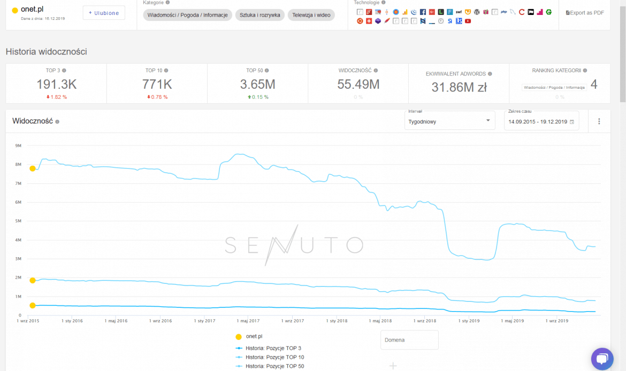Click the orange U shield technology icon
Viewport: 626px width, 371px height.
(468, 12)
